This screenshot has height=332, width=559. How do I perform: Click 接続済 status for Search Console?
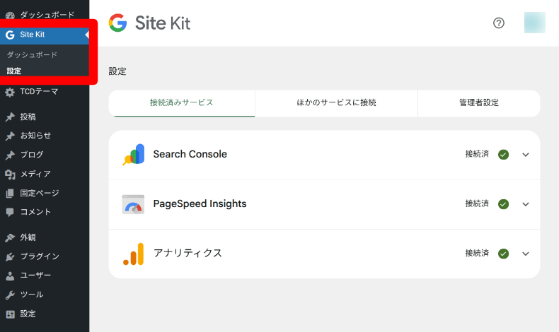(477, 154)
